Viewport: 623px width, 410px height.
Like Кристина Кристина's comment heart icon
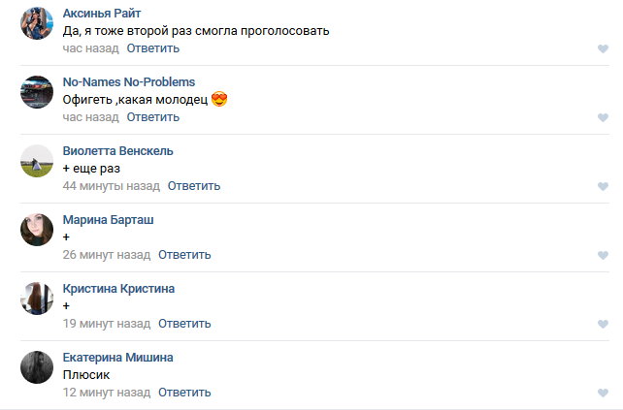click(x=603, y=324)
